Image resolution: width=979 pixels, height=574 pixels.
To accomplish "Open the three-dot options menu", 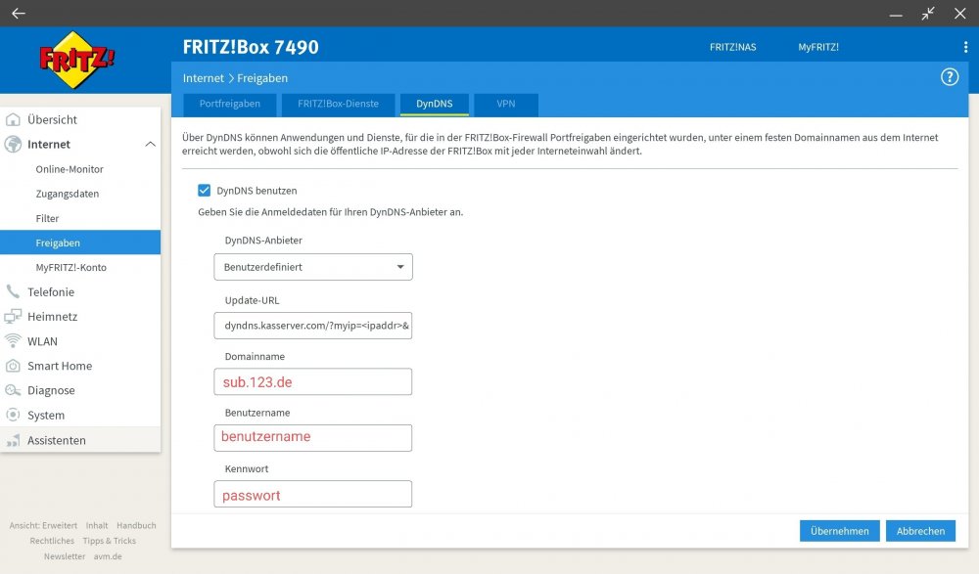I will click(x=965, y=47).
